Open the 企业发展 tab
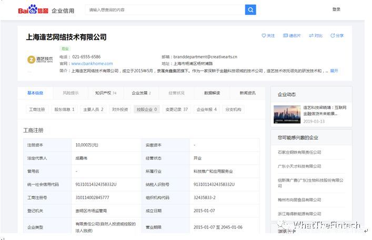Viewport: 372px width, 240px height. [140, 93]
